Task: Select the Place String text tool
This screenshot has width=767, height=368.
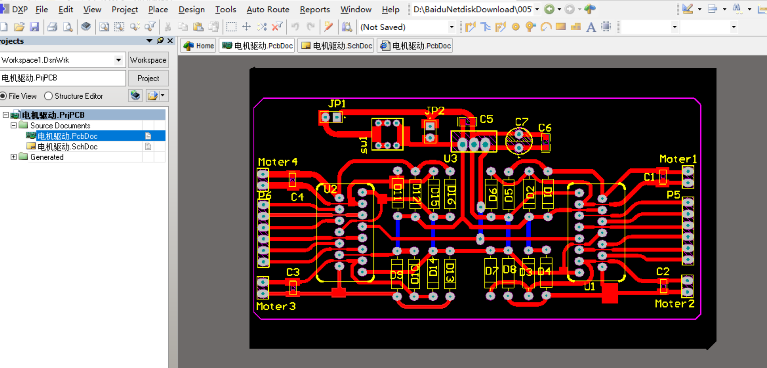Action: click(x=591, y=27)
